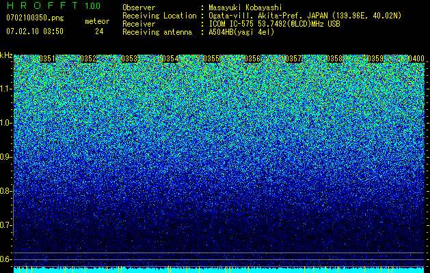
Task: Click the Receiving Location value line
Action: pyautogui.click(x=305, y=16)
